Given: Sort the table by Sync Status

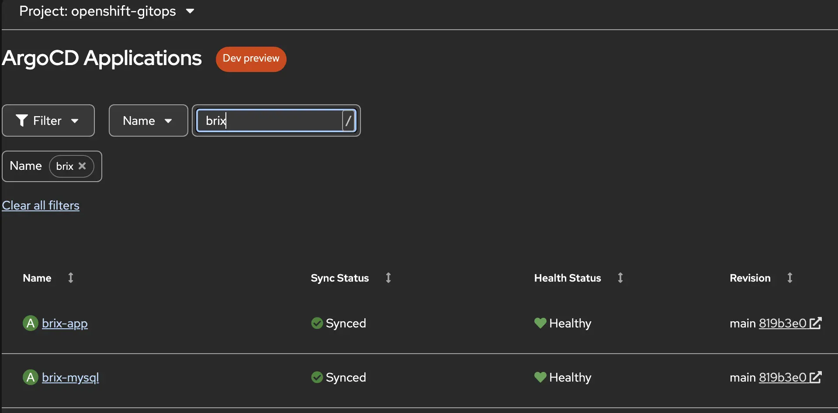Looking at the screenshot, I should click(x=388, y=278).
